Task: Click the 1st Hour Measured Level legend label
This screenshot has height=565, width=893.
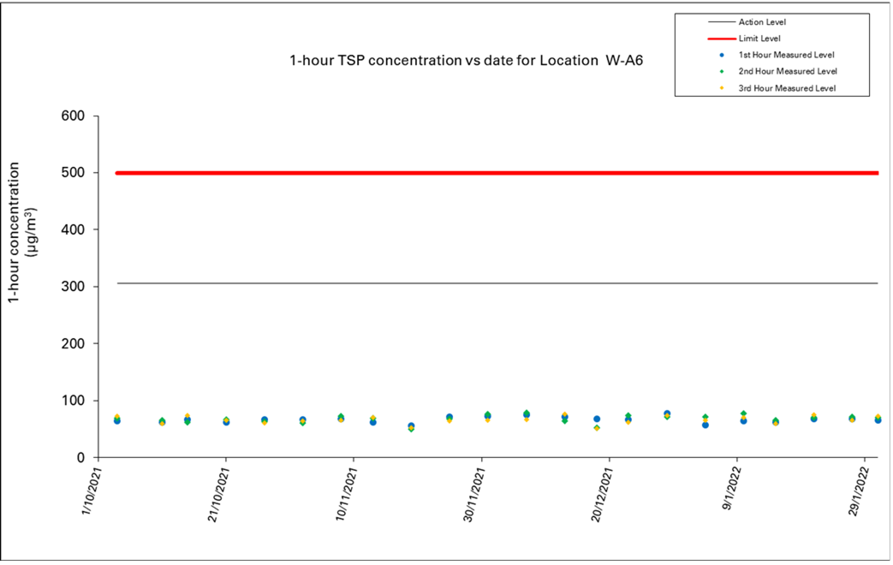Action: 787,55
